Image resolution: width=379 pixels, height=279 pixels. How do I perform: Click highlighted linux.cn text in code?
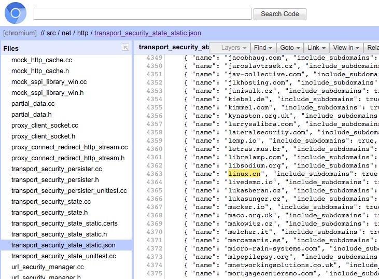[x=244, y=174]
